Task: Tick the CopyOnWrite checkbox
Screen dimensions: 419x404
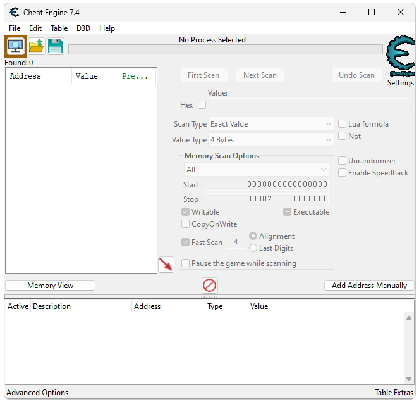Action: click(x=185, y=224)
